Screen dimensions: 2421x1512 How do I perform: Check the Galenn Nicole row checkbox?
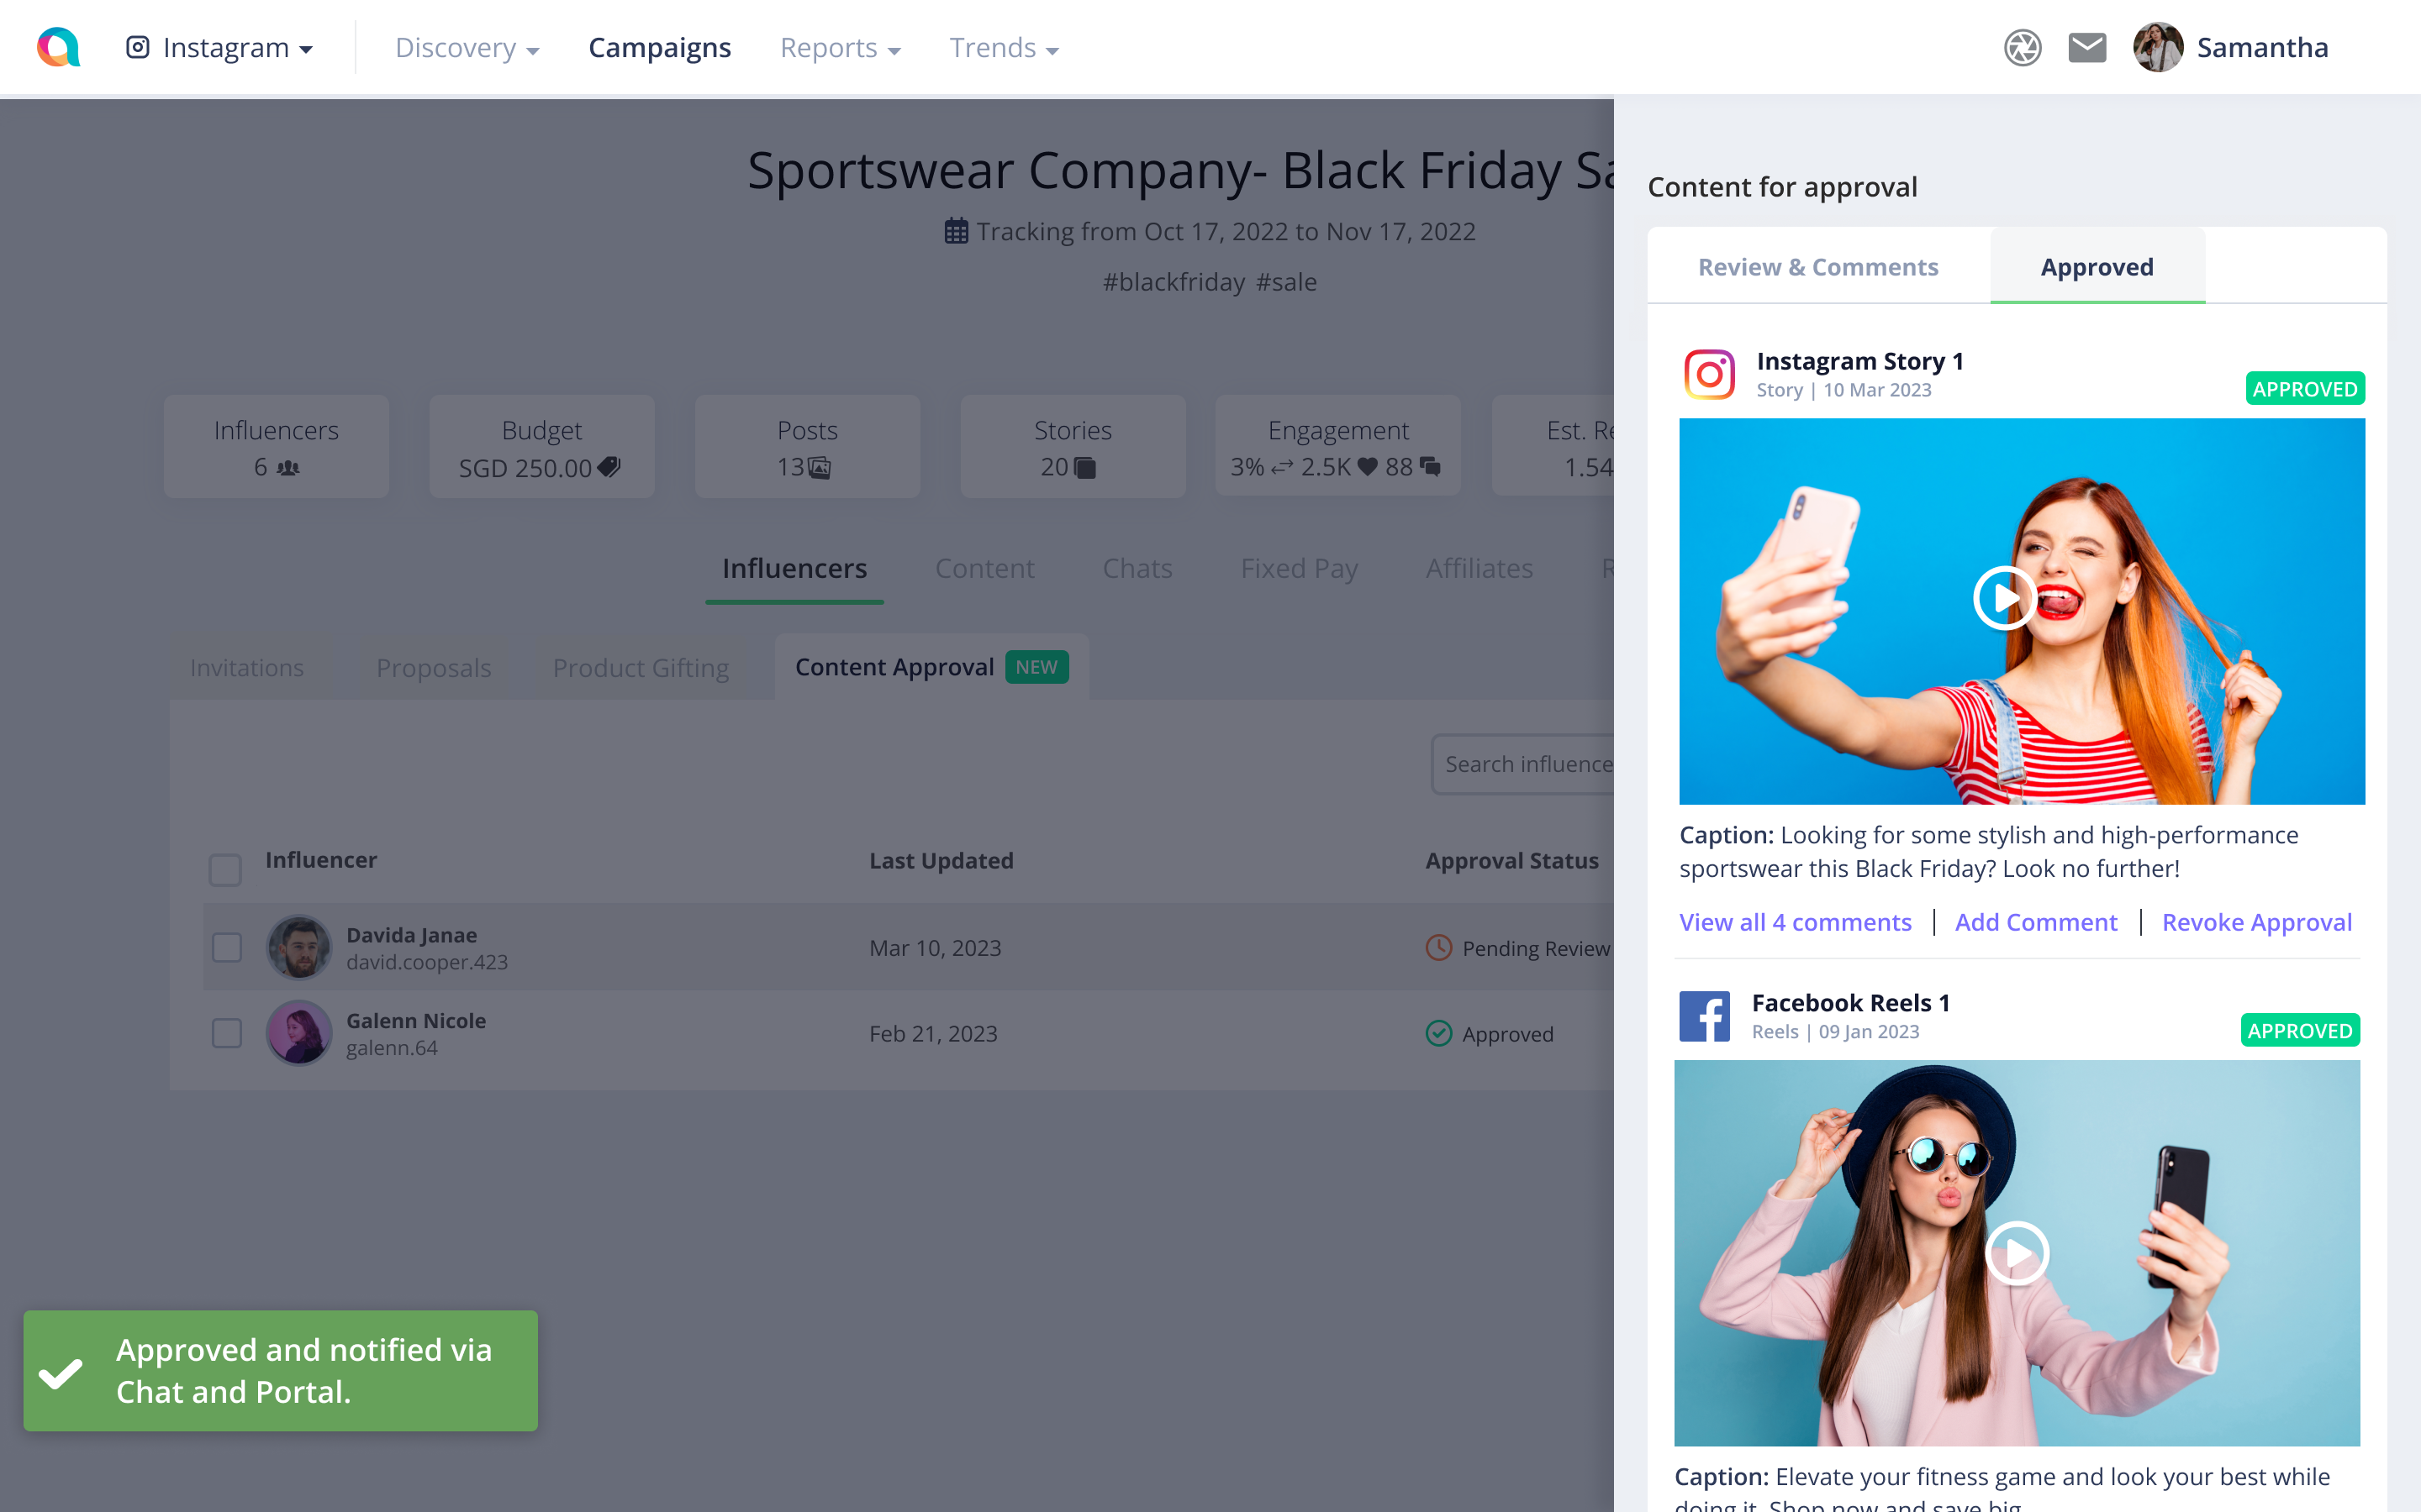tap(227, 1033)
